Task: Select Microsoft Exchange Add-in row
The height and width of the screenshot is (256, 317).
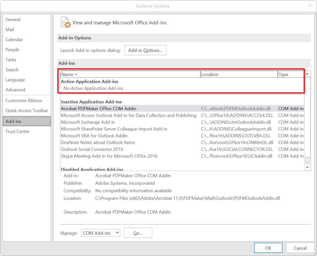Action: (x=182, y=122)
